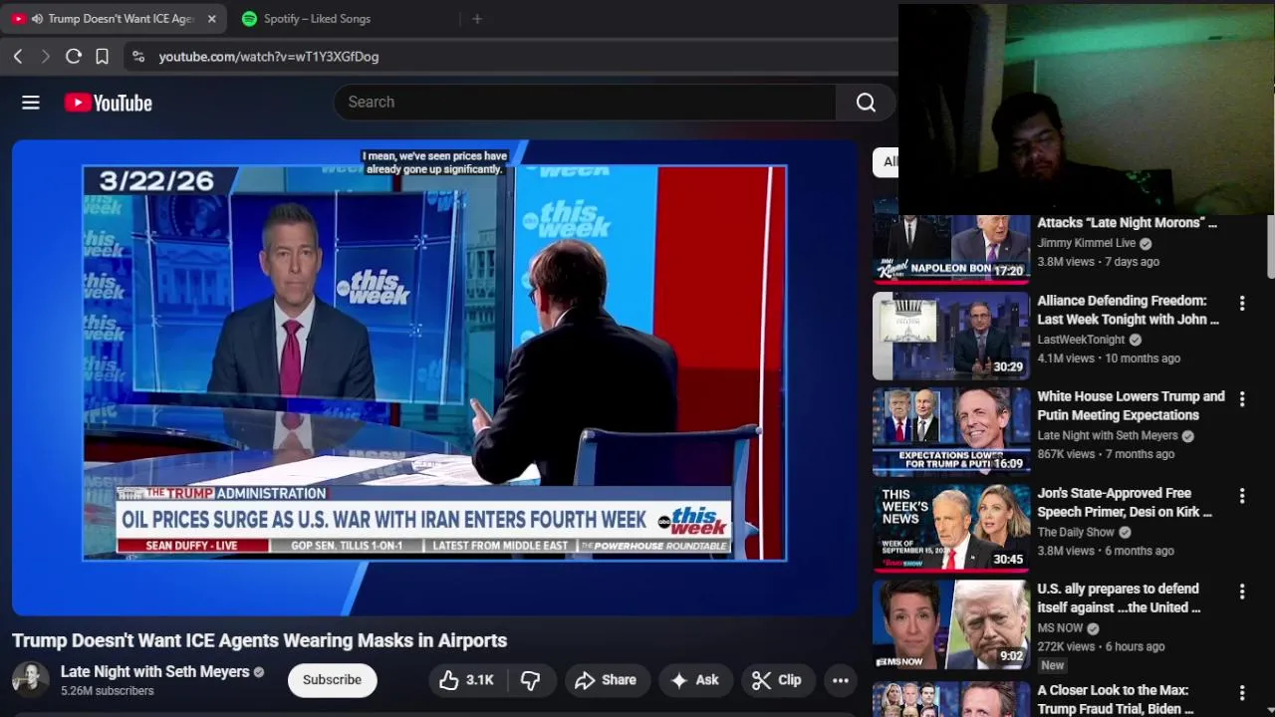This screenshot has width=1275, height=717.
Task: Dislike this video
Action: point(530,680)
